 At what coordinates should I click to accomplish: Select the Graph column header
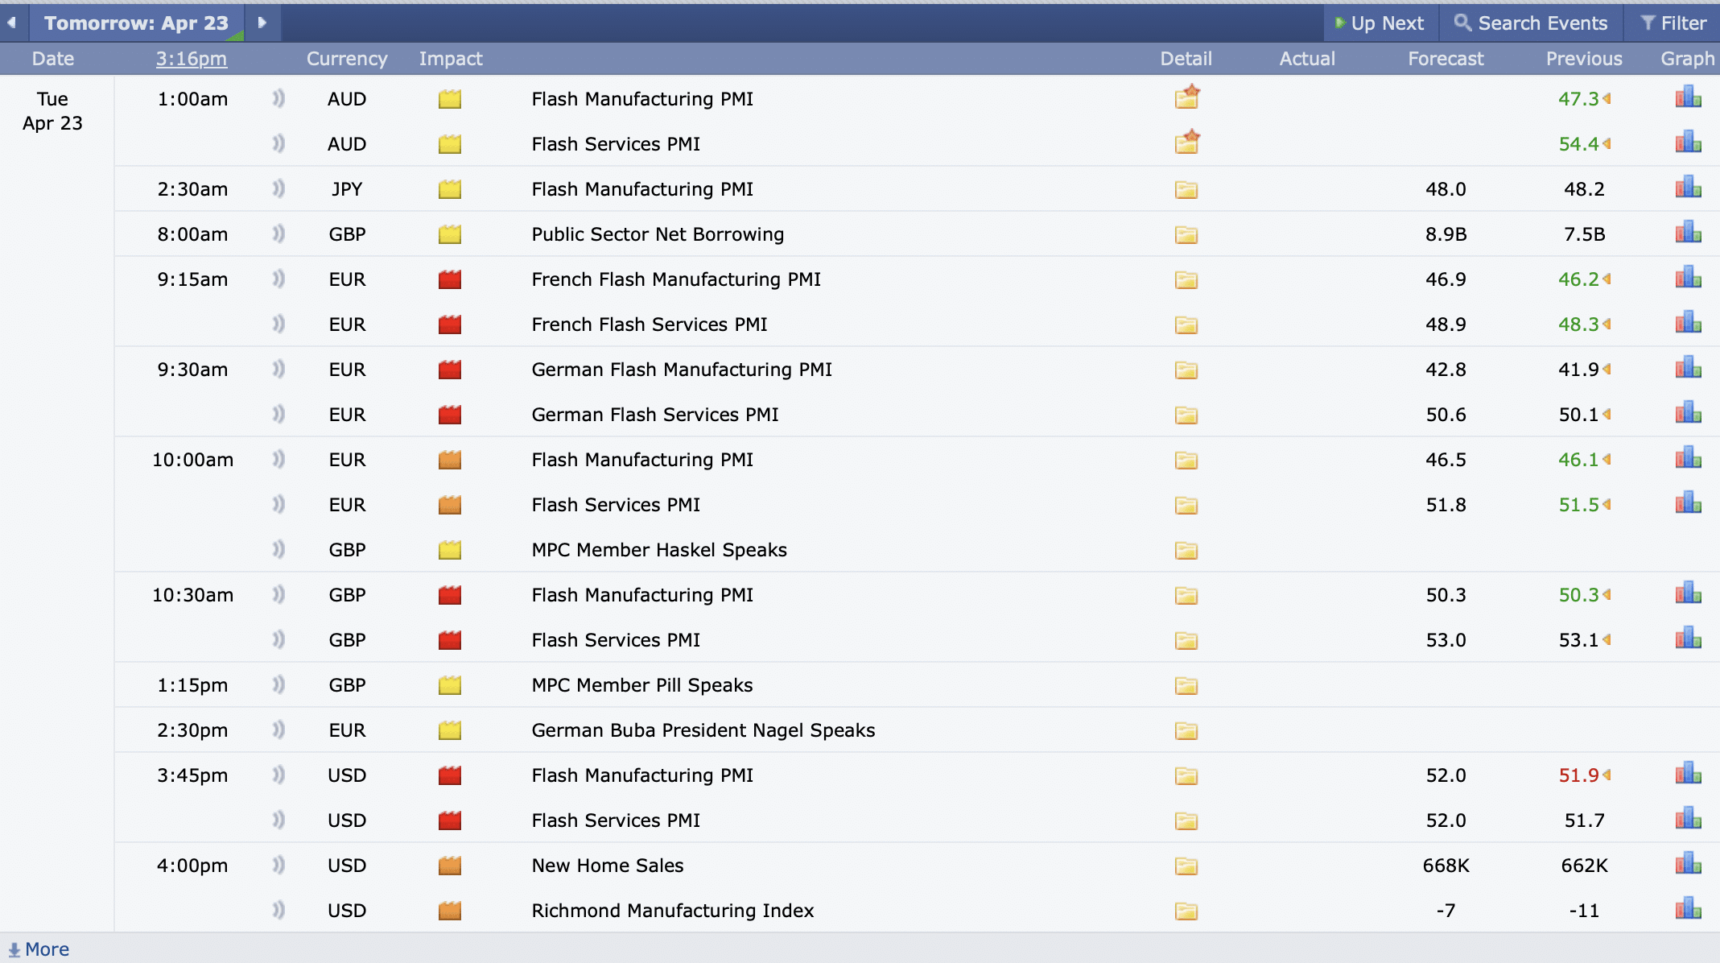pyautogui.click(x=1688, y=59)
